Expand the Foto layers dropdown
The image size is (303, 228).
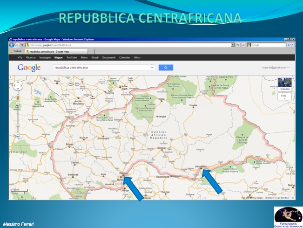(x=284, y=97)
